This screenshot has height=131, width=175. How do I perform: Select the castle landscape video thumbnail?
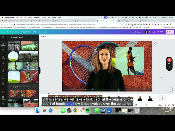[28, 56]
